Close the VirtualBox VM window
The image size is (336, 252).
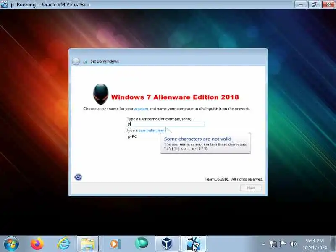[x=328, y=5]
